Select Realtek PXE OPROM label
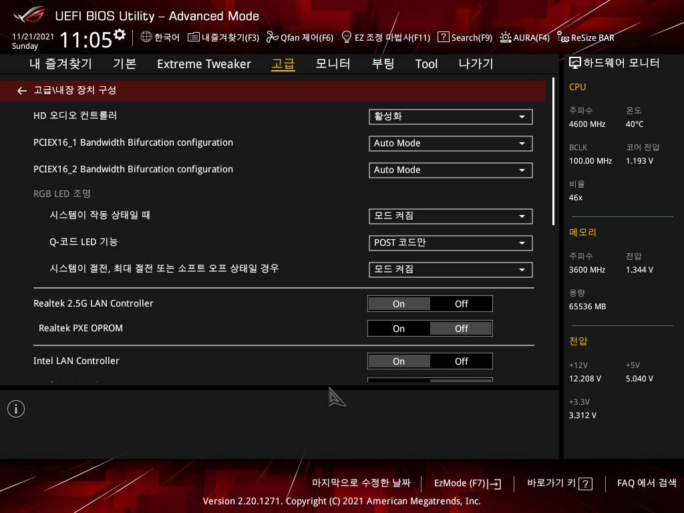The height and width of the screenshot is (513, 684). tap(81, 328)
